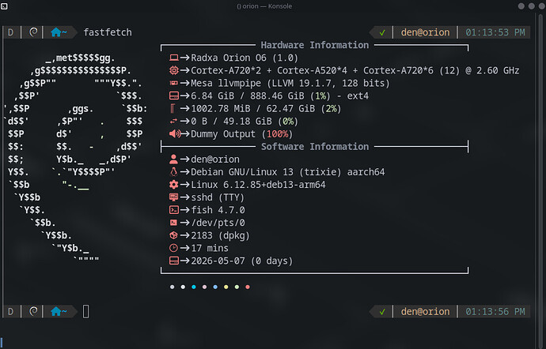This screenshot has width=546, height=349.
Task: Click the terminal cursor block at the prompt
Action: (x=86, y=311)
